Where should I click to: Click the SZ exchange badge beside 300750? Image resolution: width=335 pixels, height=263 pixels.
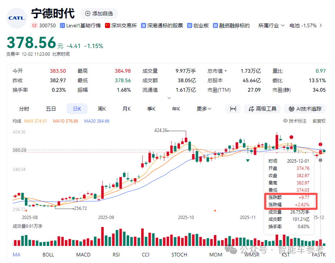coord(34,25)
